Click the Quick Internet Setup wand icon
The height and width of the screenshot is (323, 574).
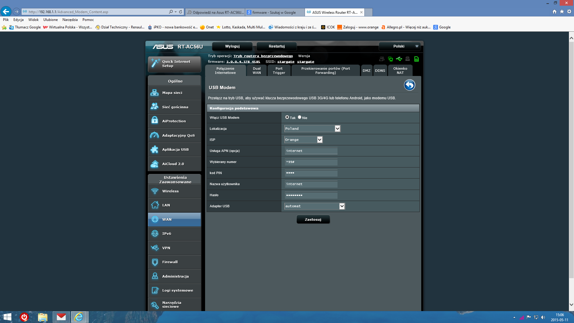pyautogui.click(x=155, y=63)
